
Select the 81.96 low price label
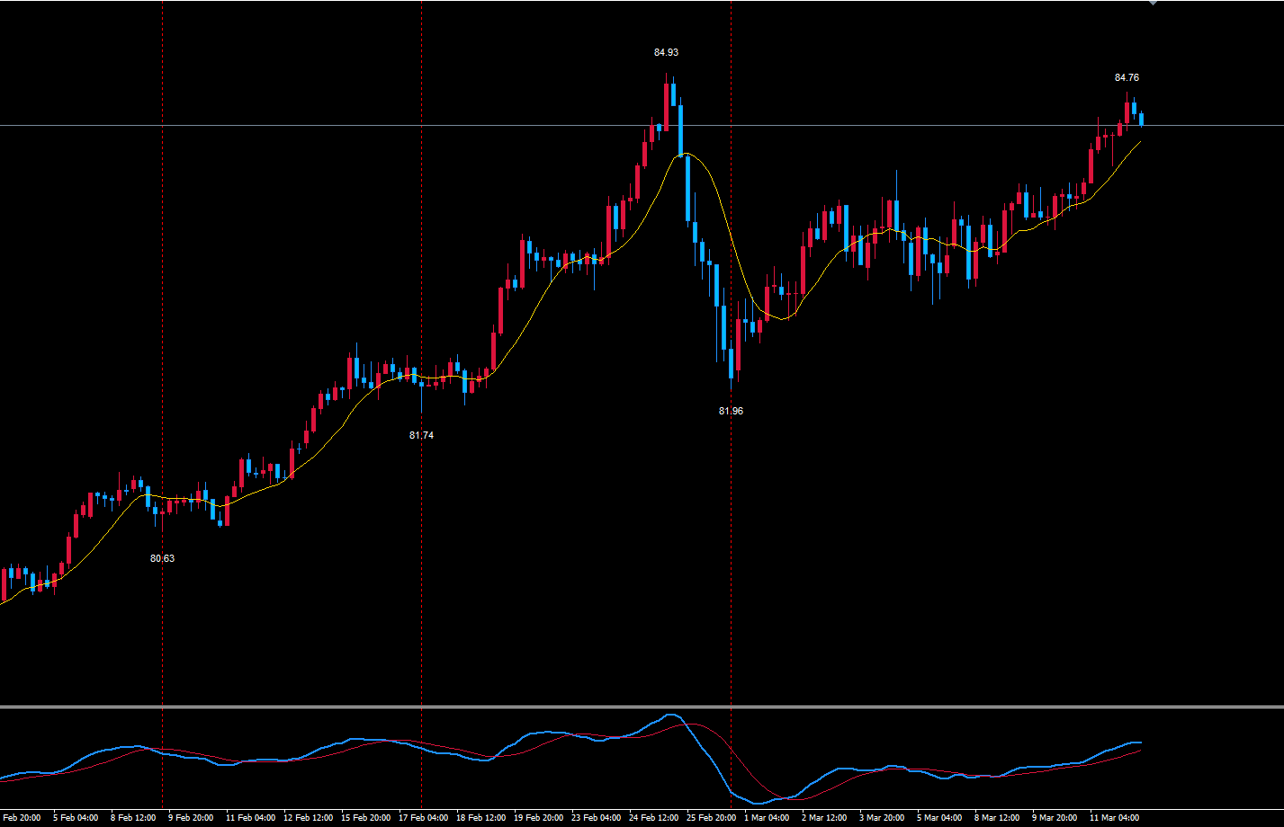click(731, 410)
